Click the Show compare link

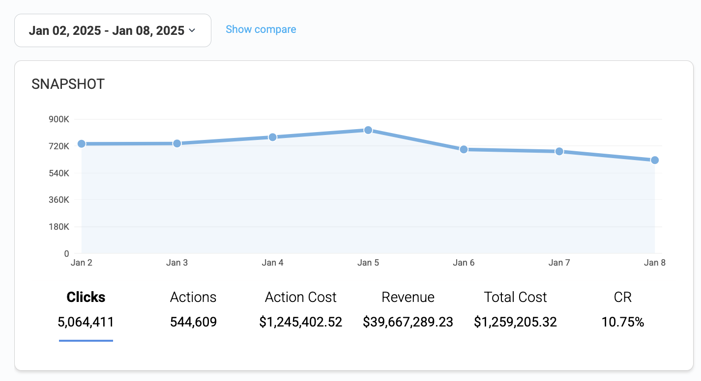click(261, 29)
